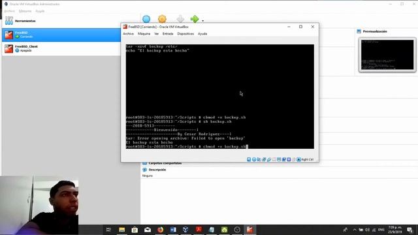Click the 'El backup esta hecho' output line
Screen dimensions: 418x235
coord(150,142)
